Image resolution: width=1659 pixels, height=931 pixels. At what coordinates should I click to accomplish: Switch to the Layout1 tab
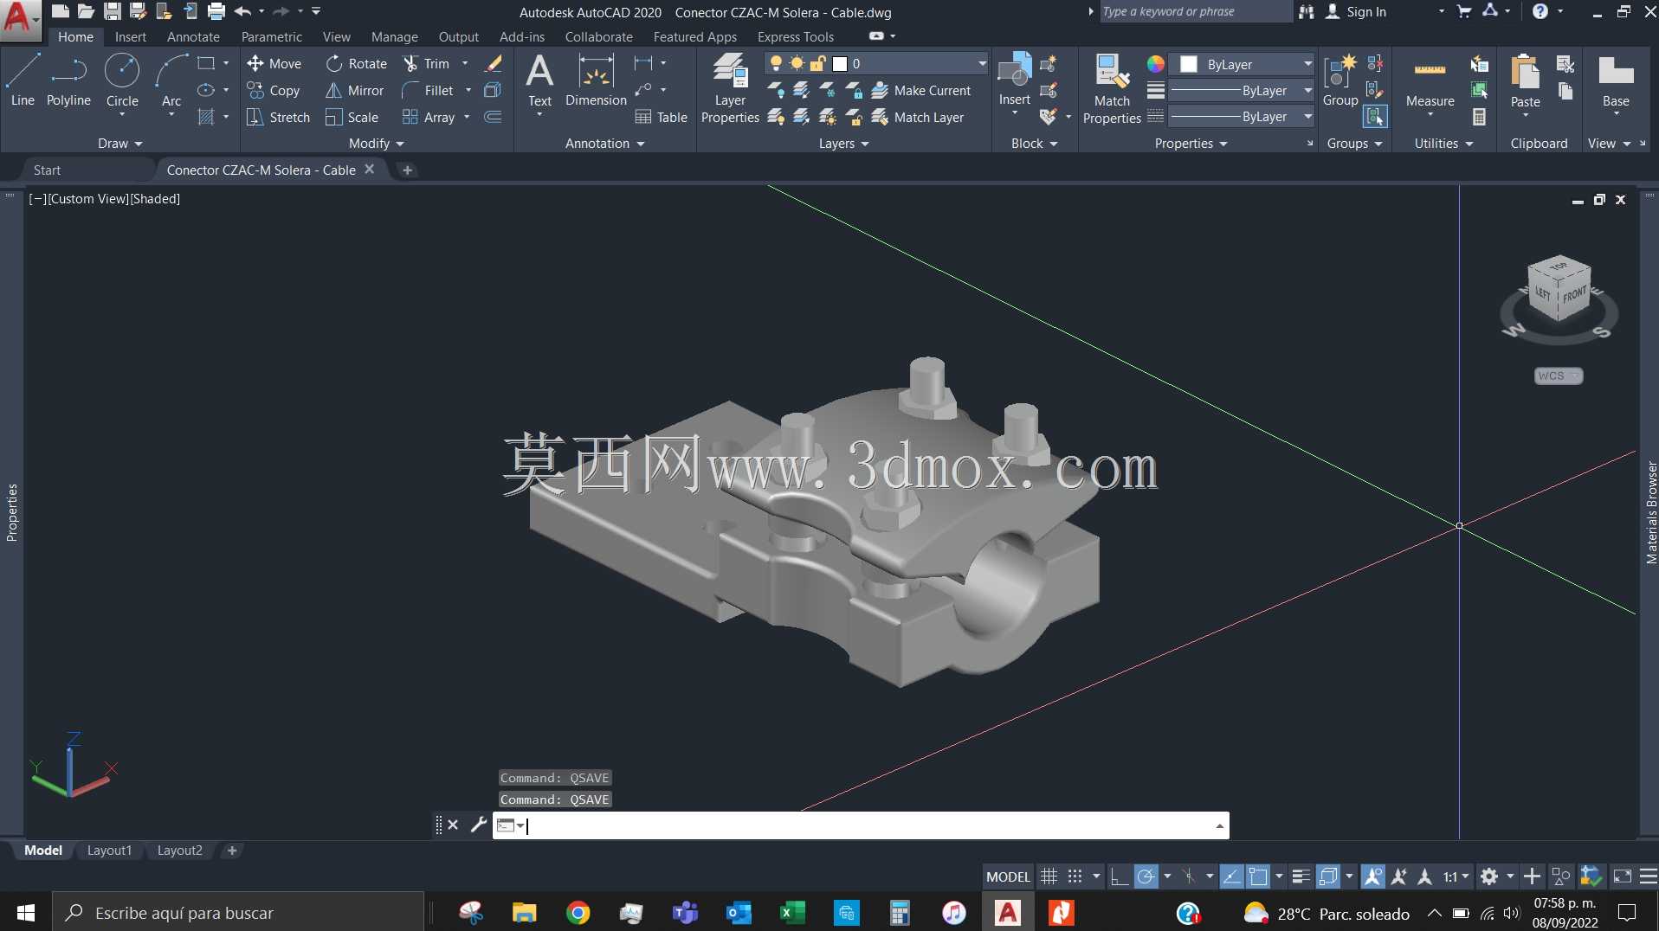click(110, 851)
